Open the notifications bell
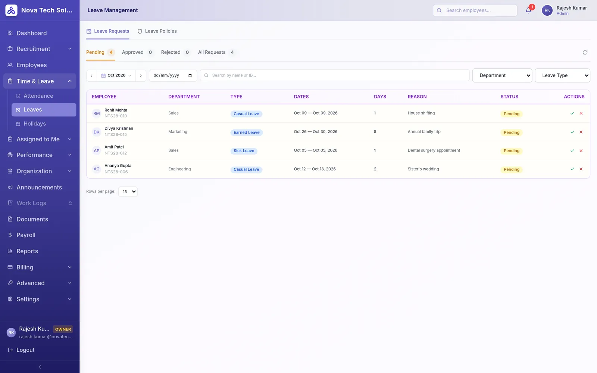597x373 pixels. tap(528, 10)
